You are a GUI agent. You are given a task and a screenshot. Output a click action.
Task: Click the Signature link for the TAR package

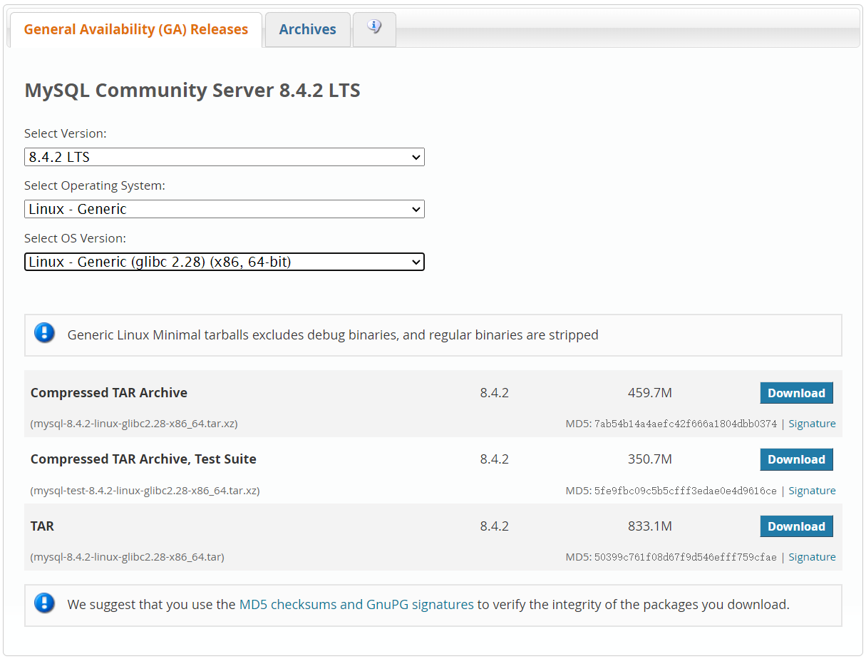pyautogui.click(x=812, y=556)
